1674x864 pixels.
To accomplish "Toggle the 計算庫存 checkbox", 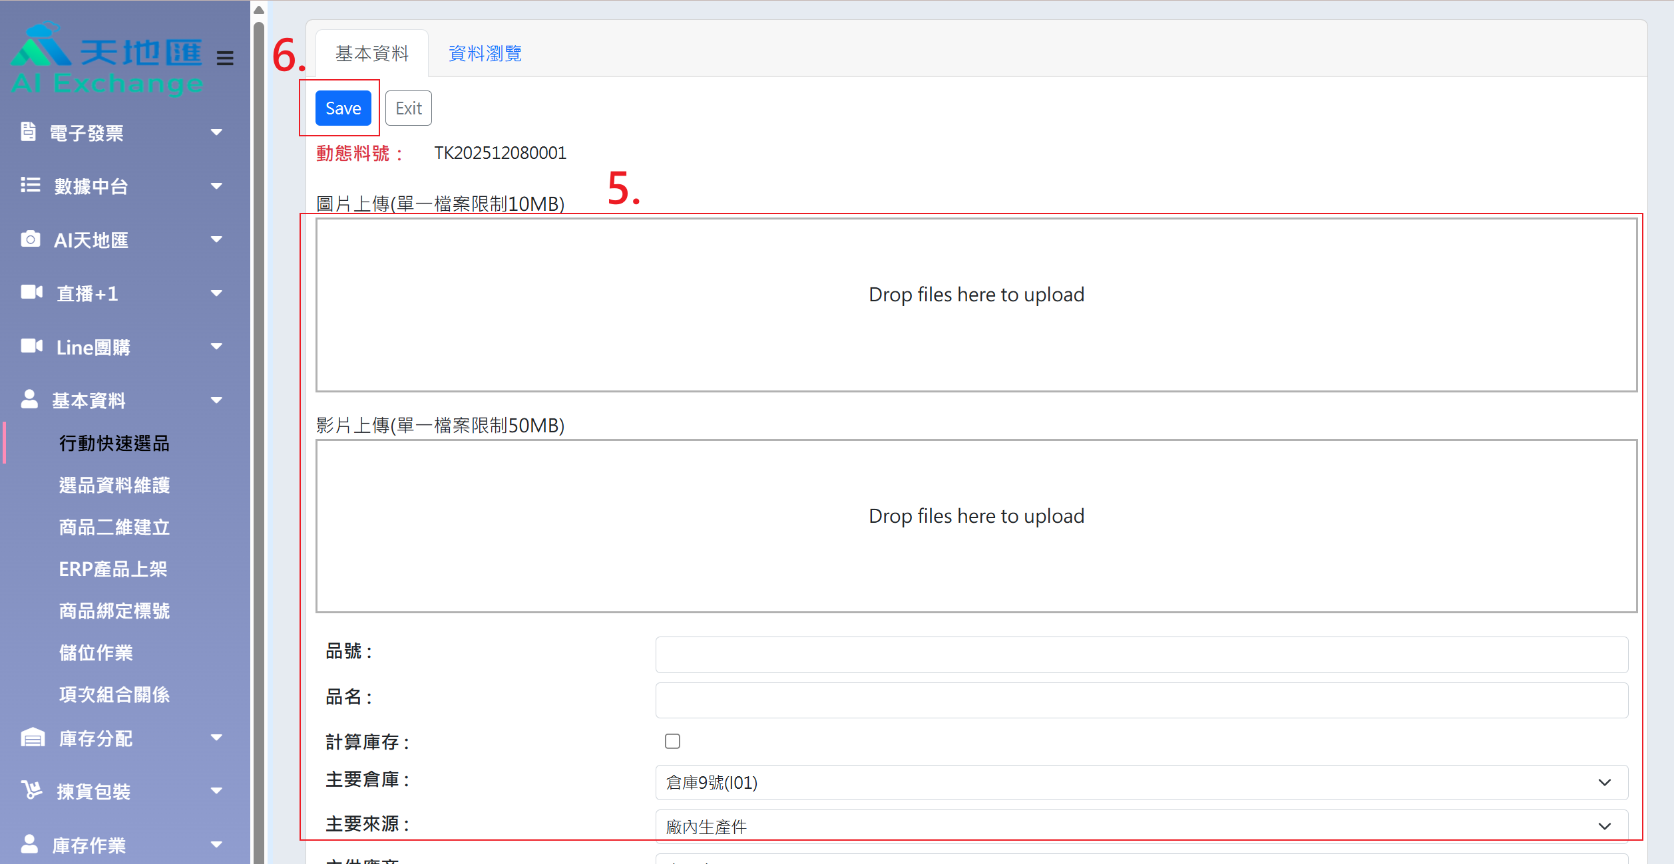I will pos(672,741).
